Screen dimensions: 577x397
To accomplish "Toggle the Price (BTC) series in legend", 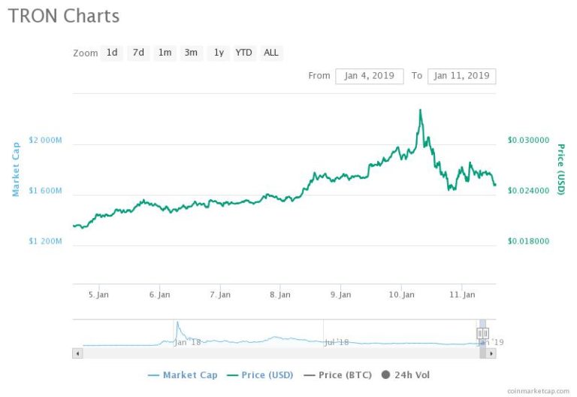I will click(x=338, y=375).
